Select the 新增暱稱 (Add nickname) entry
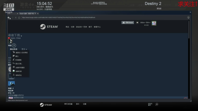 [x=20, y=60]
